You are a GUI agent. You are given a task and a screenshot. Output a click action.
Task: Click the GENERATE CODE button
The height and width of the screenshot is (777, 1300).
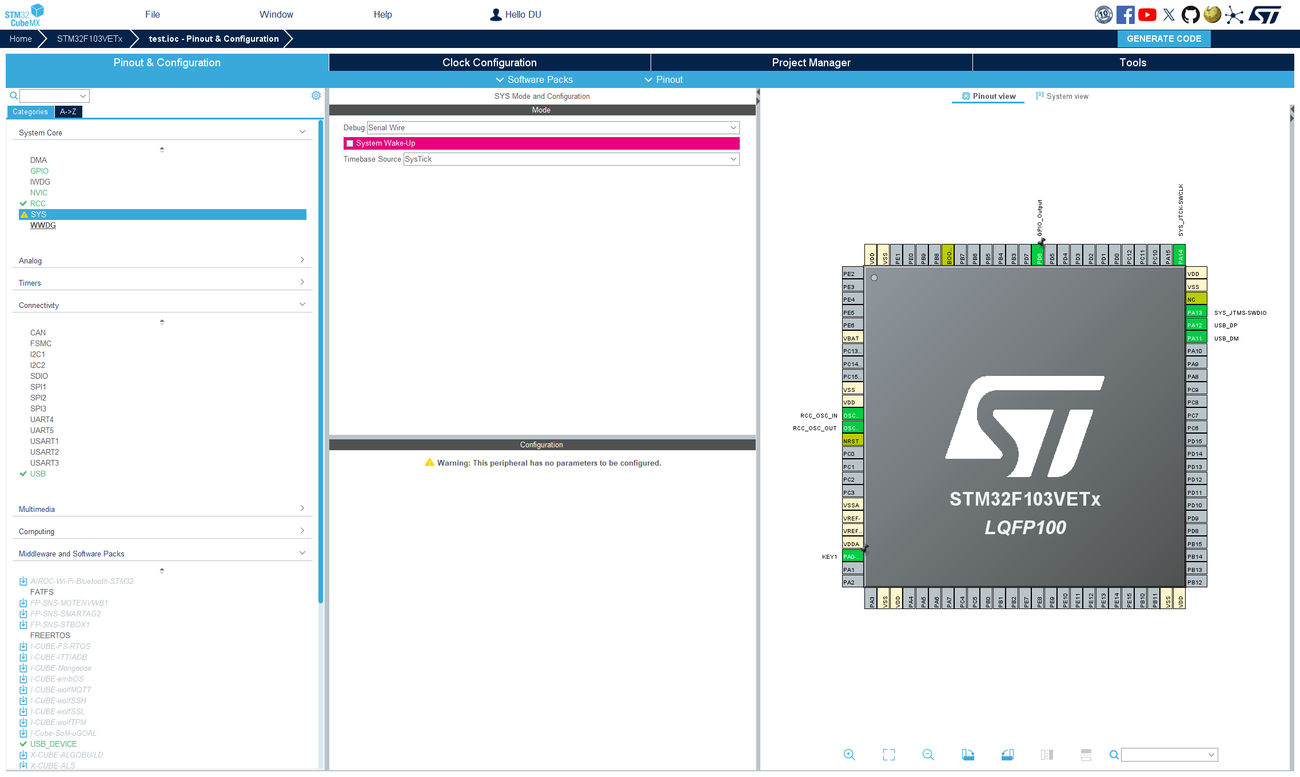point(1163,38)
